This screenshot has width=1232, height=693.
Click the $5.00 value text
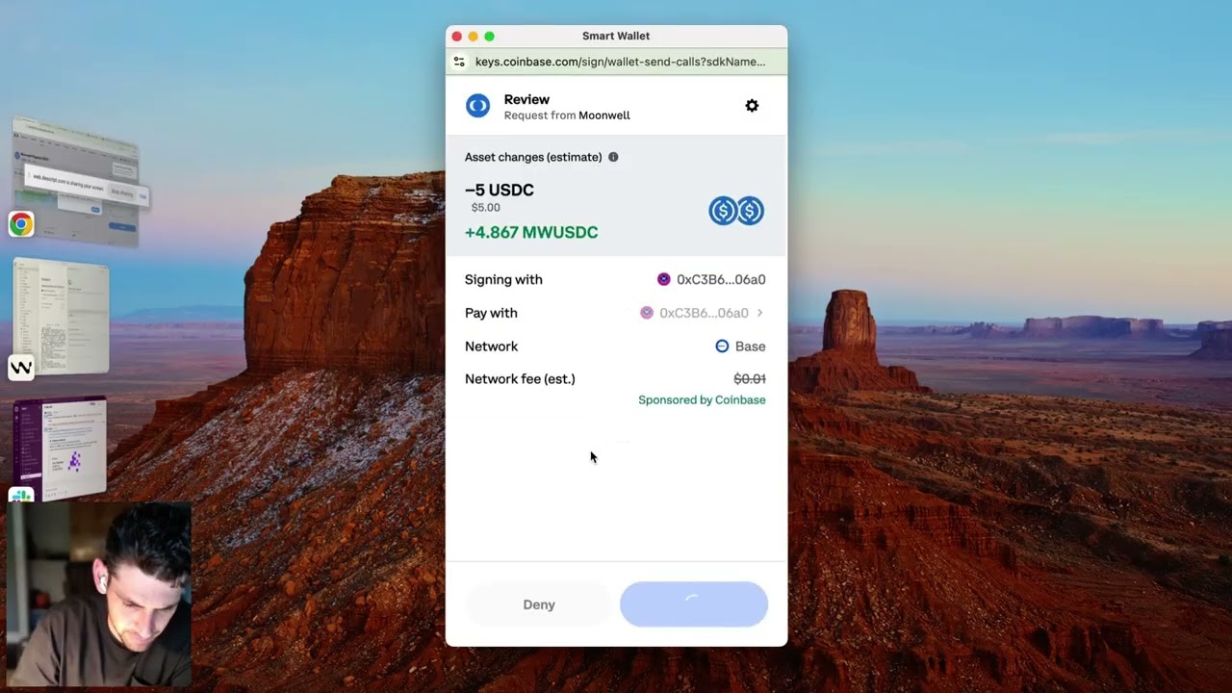pyautogui.click(x=485, y=208)
